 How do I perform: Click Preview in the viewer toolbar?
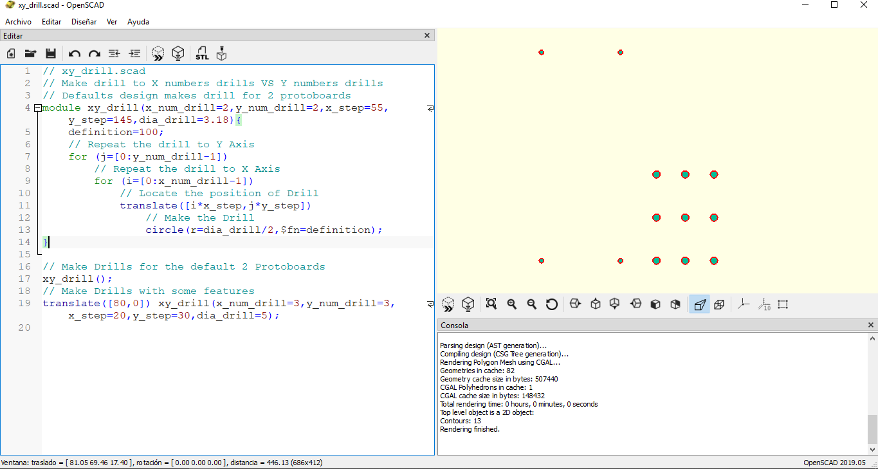448,304
